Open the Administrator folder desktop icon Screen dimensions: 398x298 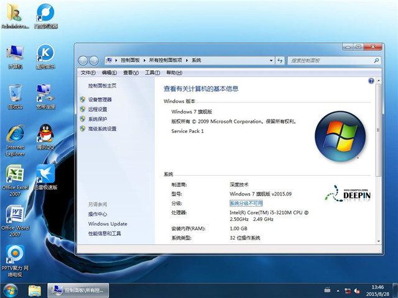pos(15,16)
